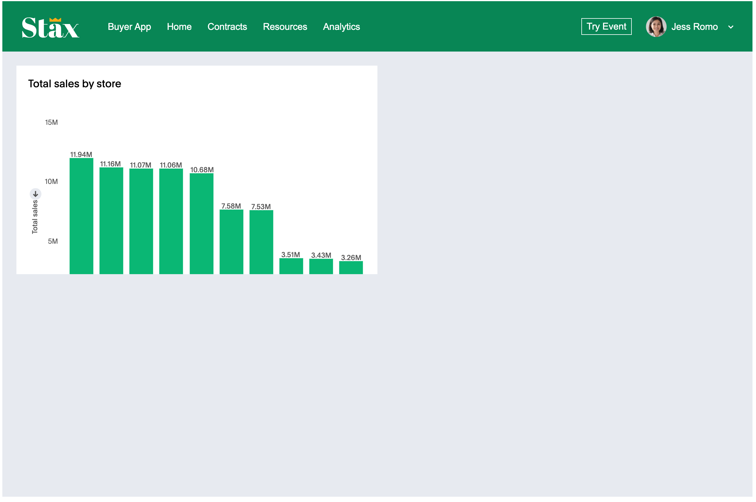The image size is (756, 502).
Task: Select the 7.58M bar
Action: click(x=231, y=242)
